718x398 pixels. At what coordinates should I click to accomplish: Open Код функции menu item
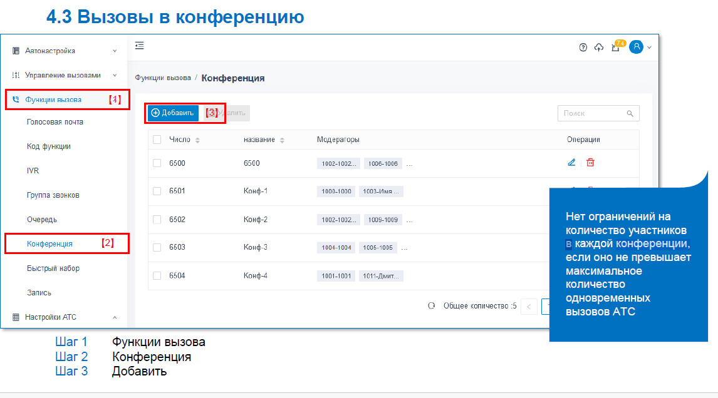(48, 146)
